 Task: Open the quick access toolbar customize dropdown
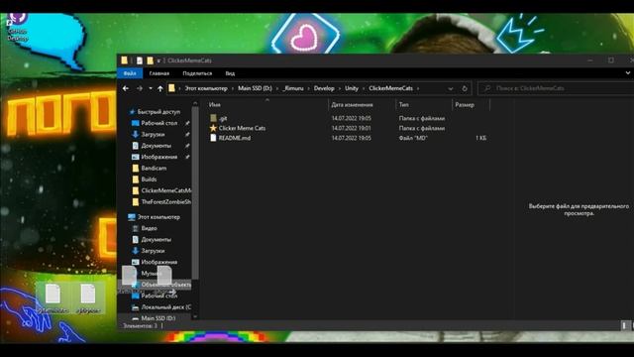pos(158,60)
